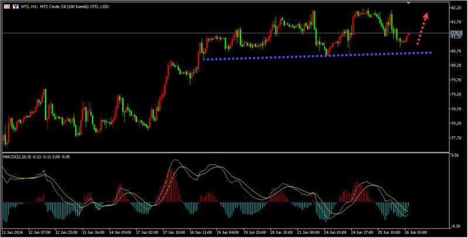
Task: Click price scale value 77.70
Action: click(x=456, y=138)
